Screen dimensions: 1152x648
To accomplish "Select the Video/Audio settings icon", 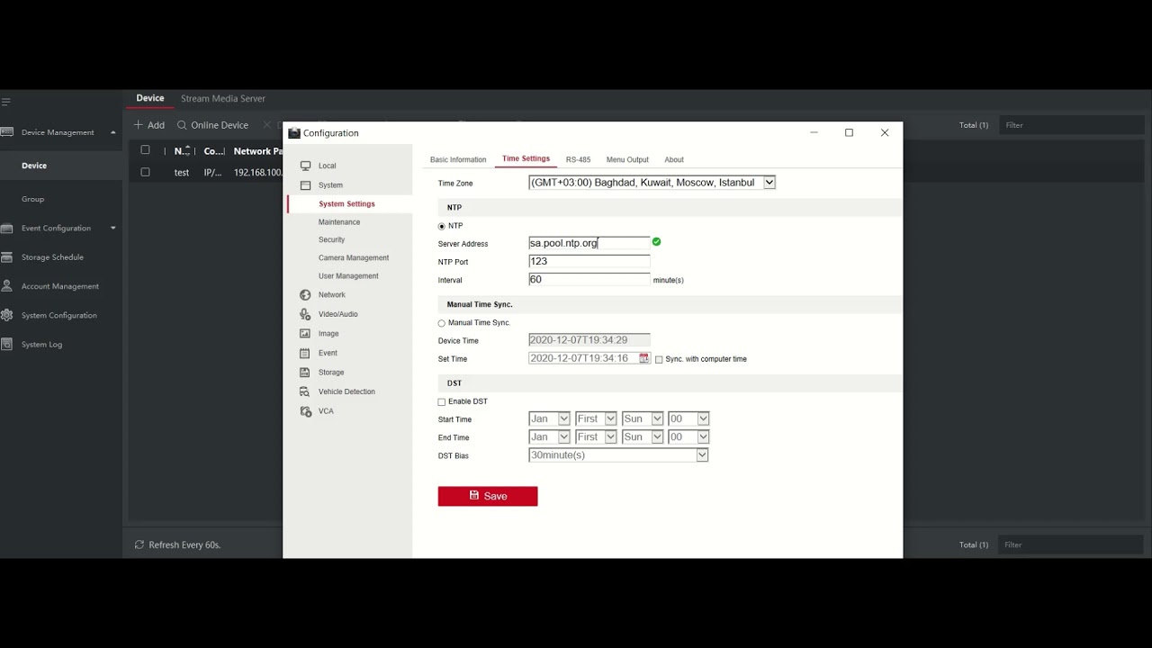I will [306, 313].
